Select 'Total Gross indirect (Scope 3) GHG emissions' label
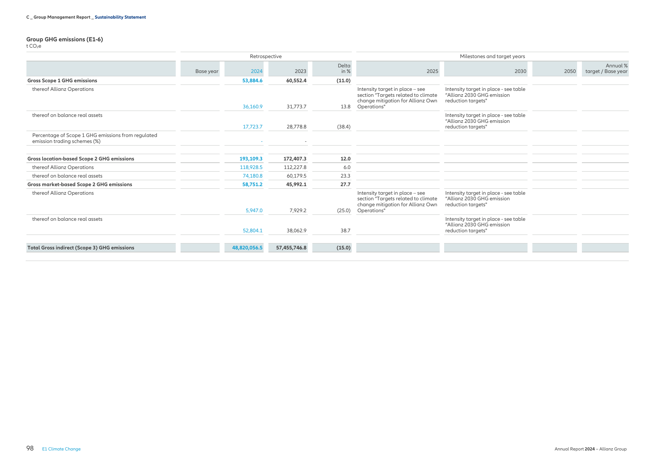The width and height of the screenshot is (653, 462). coord(81,248)
